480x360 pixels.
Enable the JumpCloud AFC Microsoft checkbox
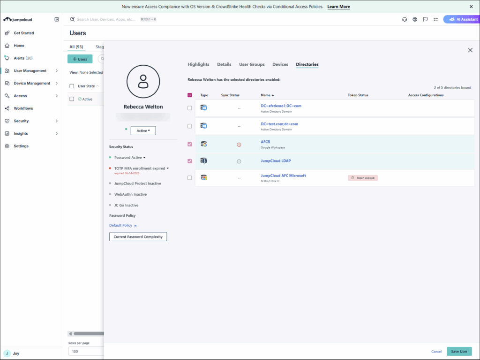189,178
